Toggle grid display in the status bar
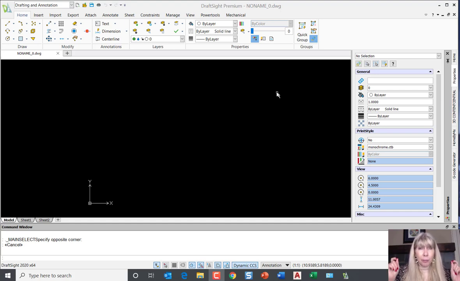Viewport: 460px width, 281px height. click(174, 265)
